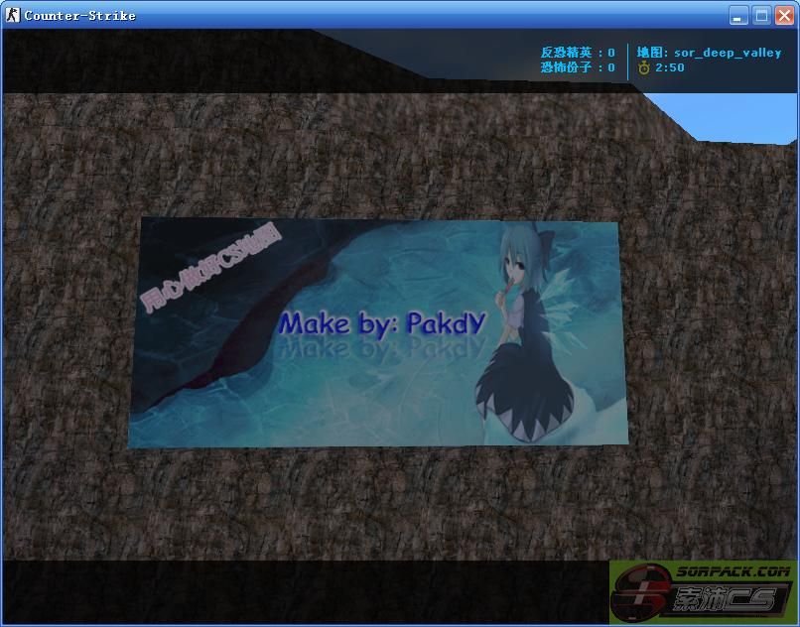Maximize the Counter-Strike window
Viewport: 800px width, 627px height.
(x=761, y=15)
